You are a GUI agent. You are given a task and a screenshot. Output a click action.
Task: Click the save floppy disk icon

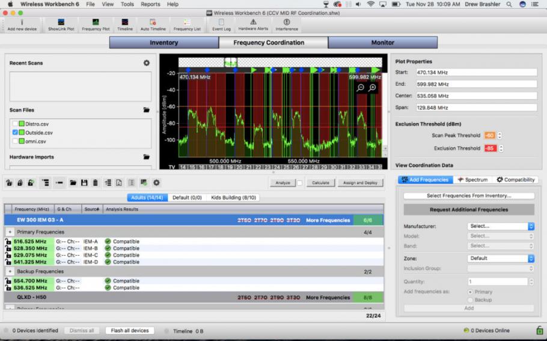pos(84,183)
